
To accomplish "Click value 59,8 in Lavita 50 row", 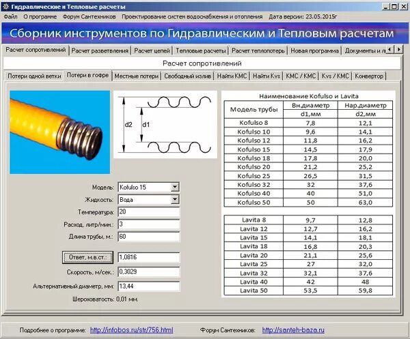I will (x=366, y=291).
